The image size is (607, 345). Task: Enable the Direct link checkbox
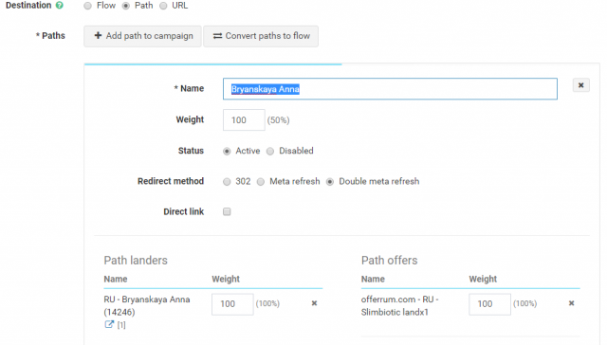(x=227, y=211)
